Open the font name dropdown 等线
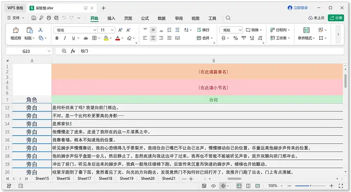Viewport: 351px width, 192px height. tap(76, 30)
